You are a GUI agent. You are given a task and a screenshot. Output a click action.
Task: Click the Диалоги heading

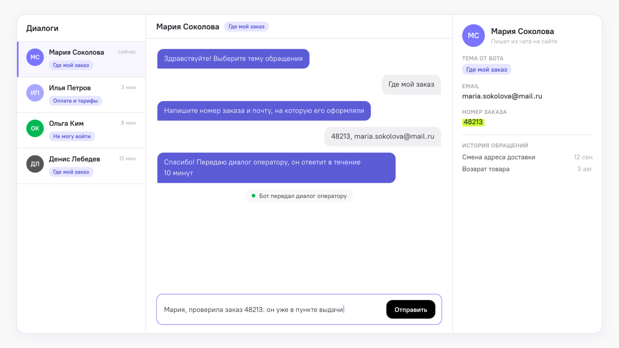click(x=42, y=28)
